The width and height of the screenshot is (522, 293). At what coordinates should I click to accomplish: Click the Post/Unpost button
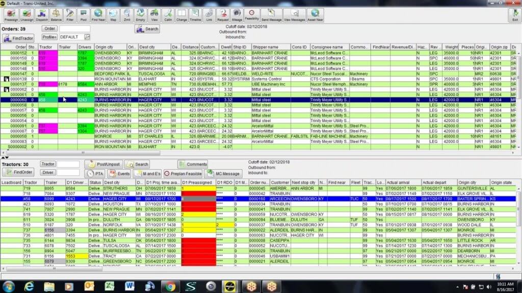104,164
